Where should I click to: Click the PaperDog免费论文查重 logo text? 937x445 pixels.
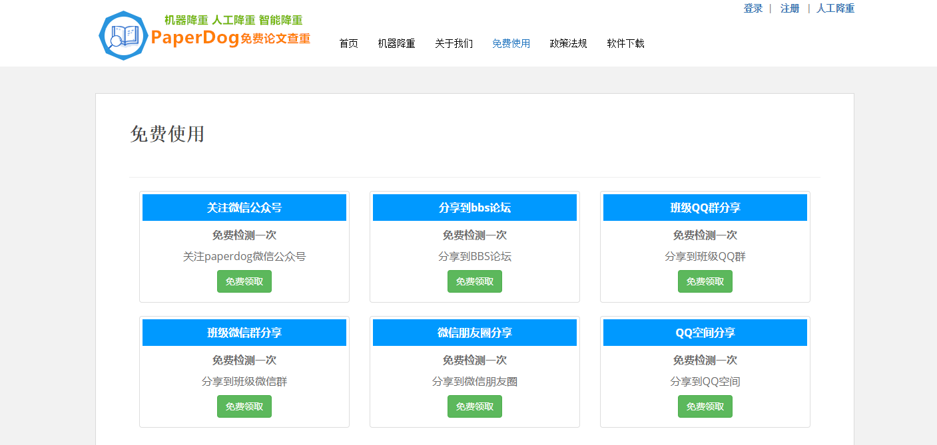(x=230, y=39)
